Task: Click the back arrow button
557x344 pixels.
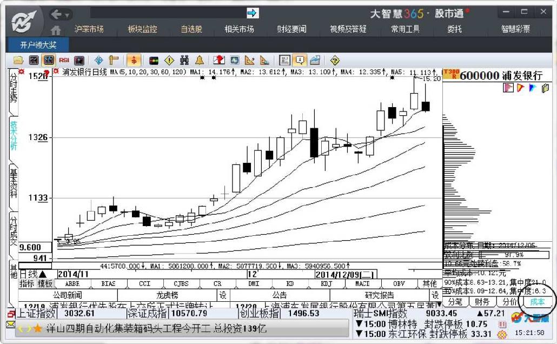Action: (x=57, y=14)
